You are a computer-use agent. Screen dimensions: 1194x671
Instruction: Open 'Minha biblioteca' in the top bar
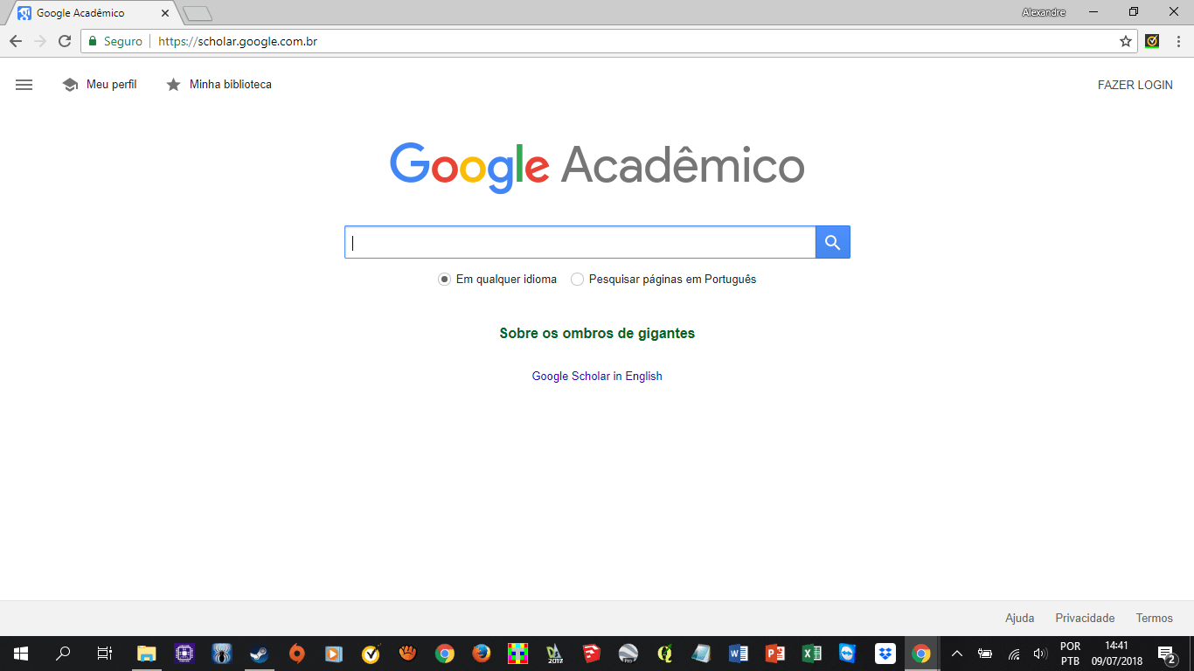pyautogui.click(x=219, y=85)
